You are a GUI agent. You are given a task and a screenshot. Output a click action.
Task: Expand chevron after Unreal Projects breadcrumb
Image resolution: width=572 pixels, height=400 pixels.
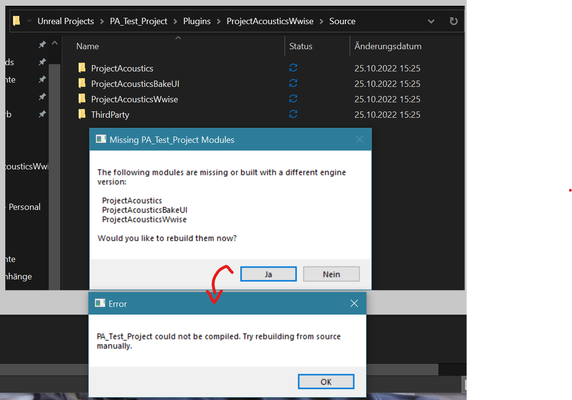tap(102, 22)
